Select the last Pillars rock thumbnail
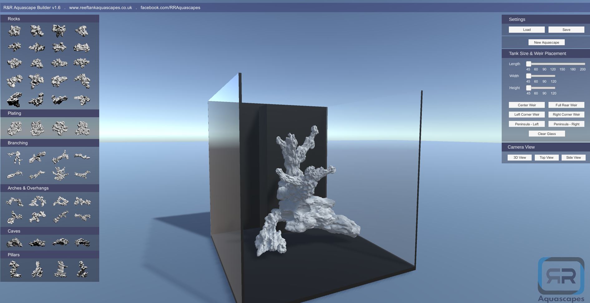This screenshot has height=303, width=590. 82,269
